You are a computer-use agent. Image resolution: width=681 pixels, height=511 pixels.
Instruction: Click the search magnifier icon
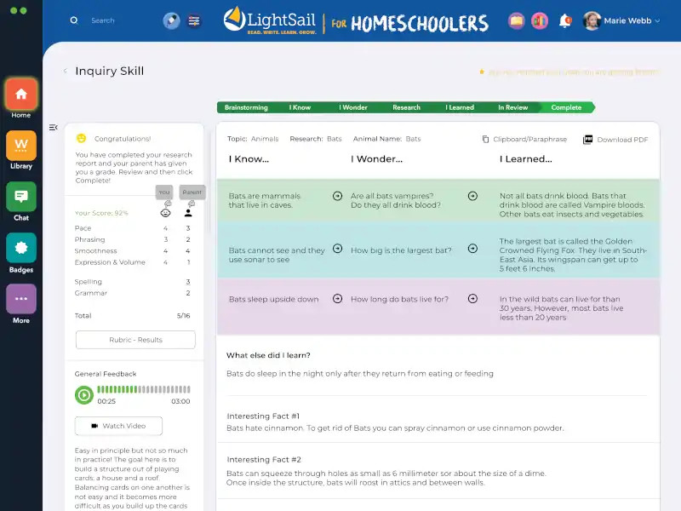(74, 20)
